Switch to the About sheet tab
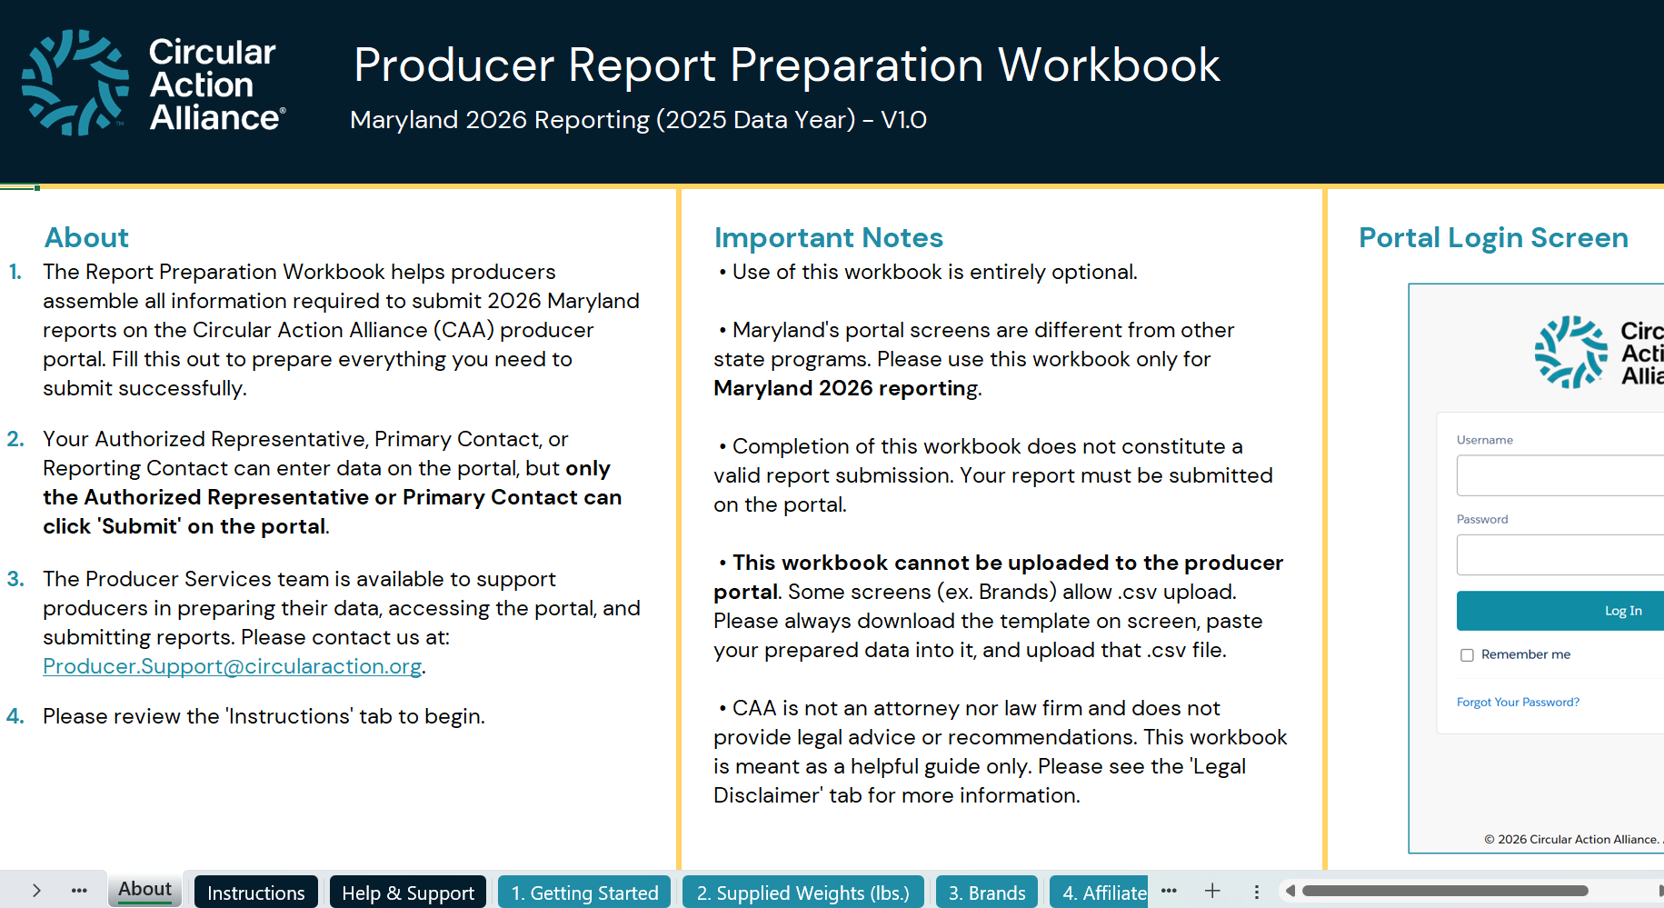Screen dimensions: 1664x908 (144, 890)
